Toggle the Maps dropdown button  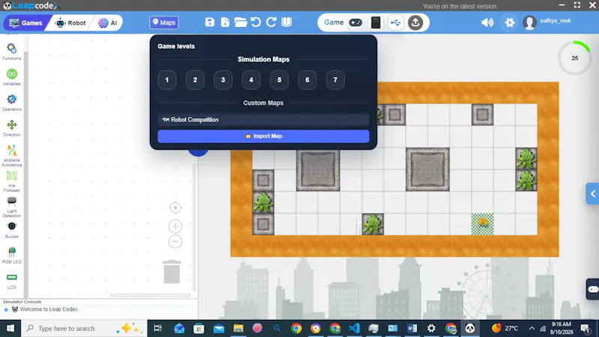[x=164, y=22]
